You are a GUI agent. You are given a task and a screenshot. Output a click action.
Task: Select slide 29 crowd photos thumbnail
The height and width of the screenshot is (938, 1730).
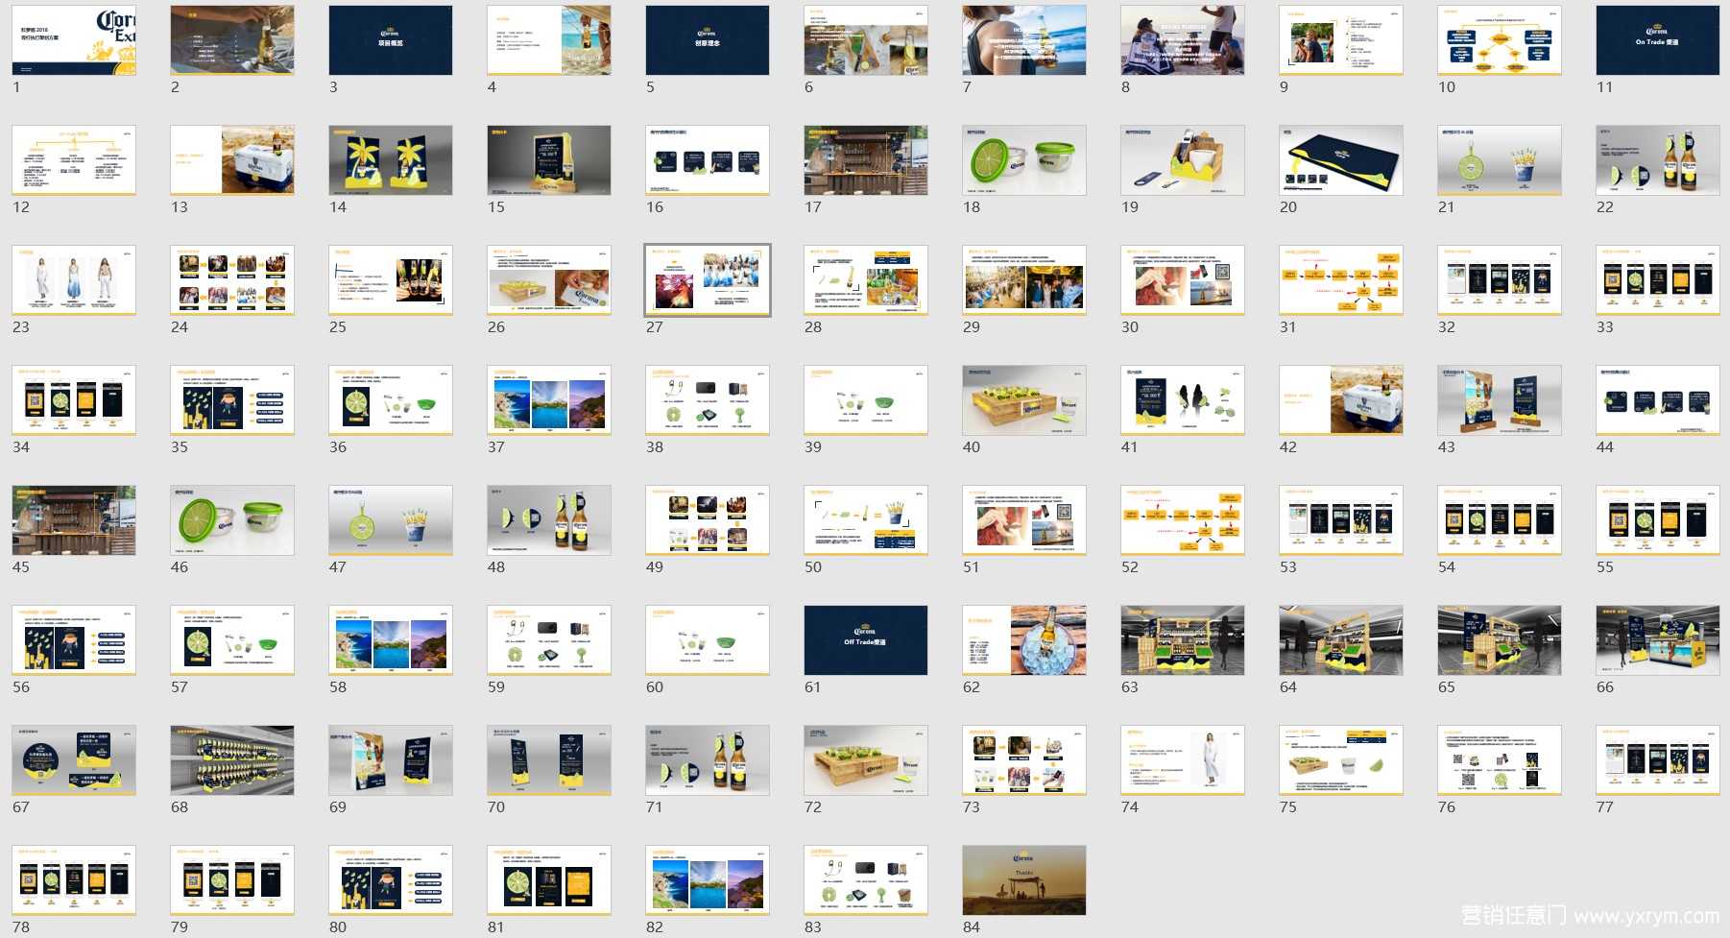[x=1024, y=280]
